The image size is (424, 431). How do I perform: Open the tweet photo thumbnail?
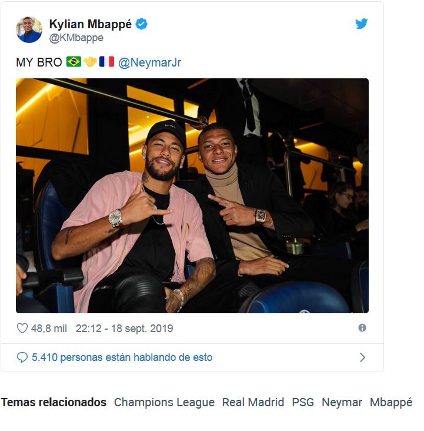[x=192, y=195]
